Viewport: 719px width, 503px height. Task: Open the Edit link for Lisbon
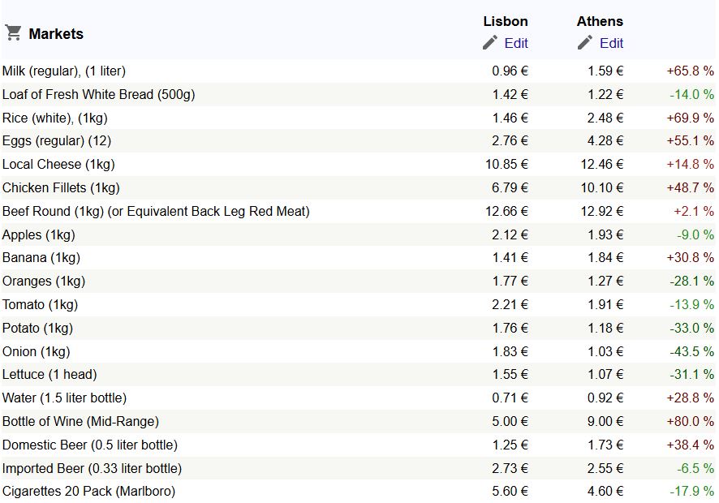516,43
